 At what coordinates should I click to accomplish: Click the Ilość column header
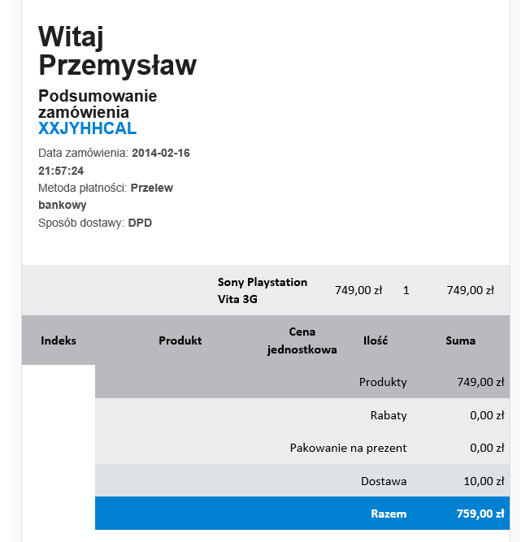[x=376, y=340]
